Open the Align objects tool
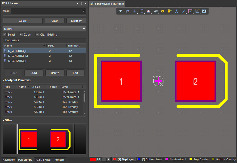237x163 pixels. (x=148, y=11)
